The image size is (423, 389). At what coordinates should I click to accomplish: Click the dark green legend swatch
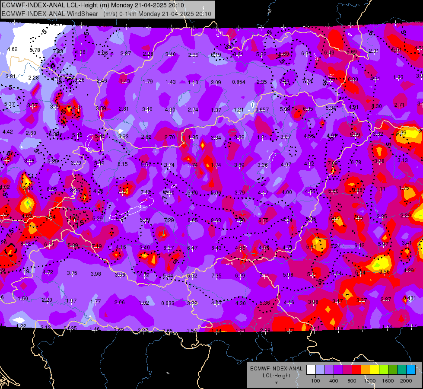[x=393, y=370]
